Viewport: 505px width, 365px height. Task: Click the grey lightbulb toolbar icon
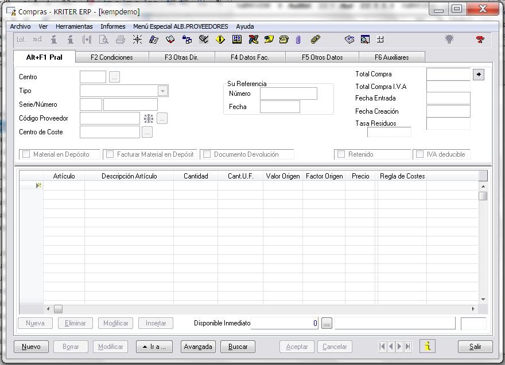[449, 39]
